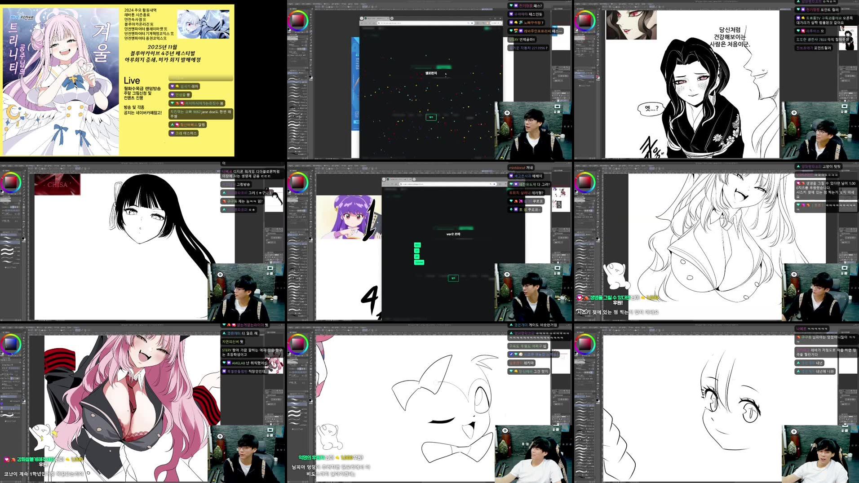The height and width of the screenshot is (483, 859).
Task: Click the silver-haired character image on the yellow poster
Action: [204, 24]
